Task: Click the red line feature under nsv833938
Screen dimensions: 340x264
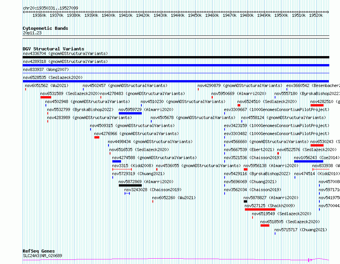Action: click(x=321, y=169)
